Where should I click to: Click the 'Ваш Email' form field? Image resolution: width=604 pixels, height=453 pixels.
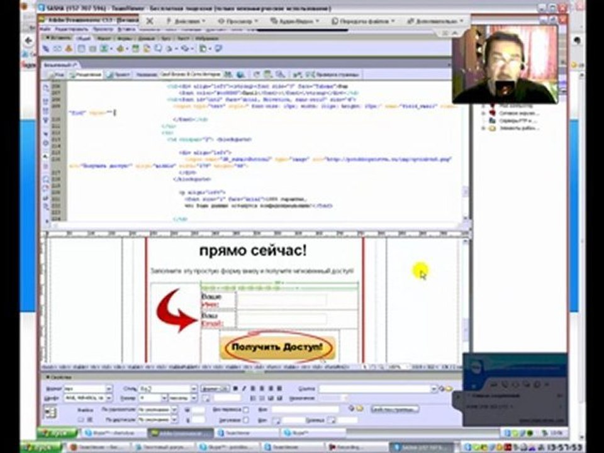pyautogui.click(x=282, y=319)
